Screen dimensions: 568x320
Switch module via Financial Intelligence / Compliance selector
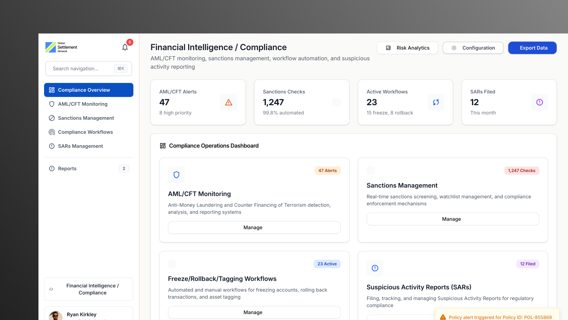[x=89, y=289]
